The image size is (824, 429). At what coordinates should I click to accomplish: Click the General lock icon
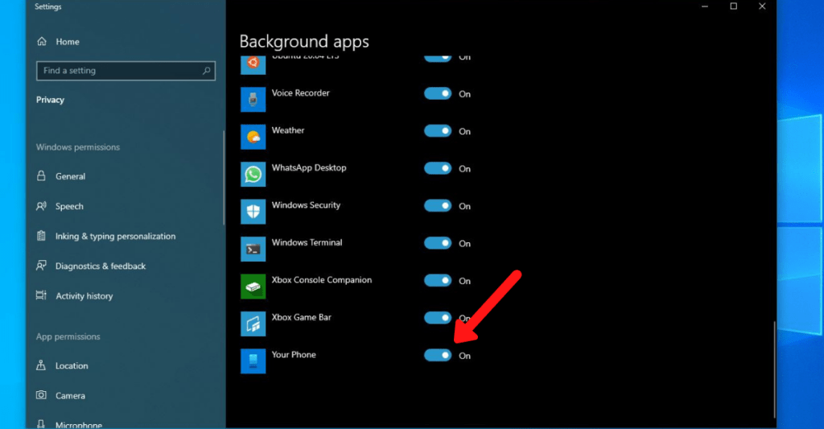[41, 176]
